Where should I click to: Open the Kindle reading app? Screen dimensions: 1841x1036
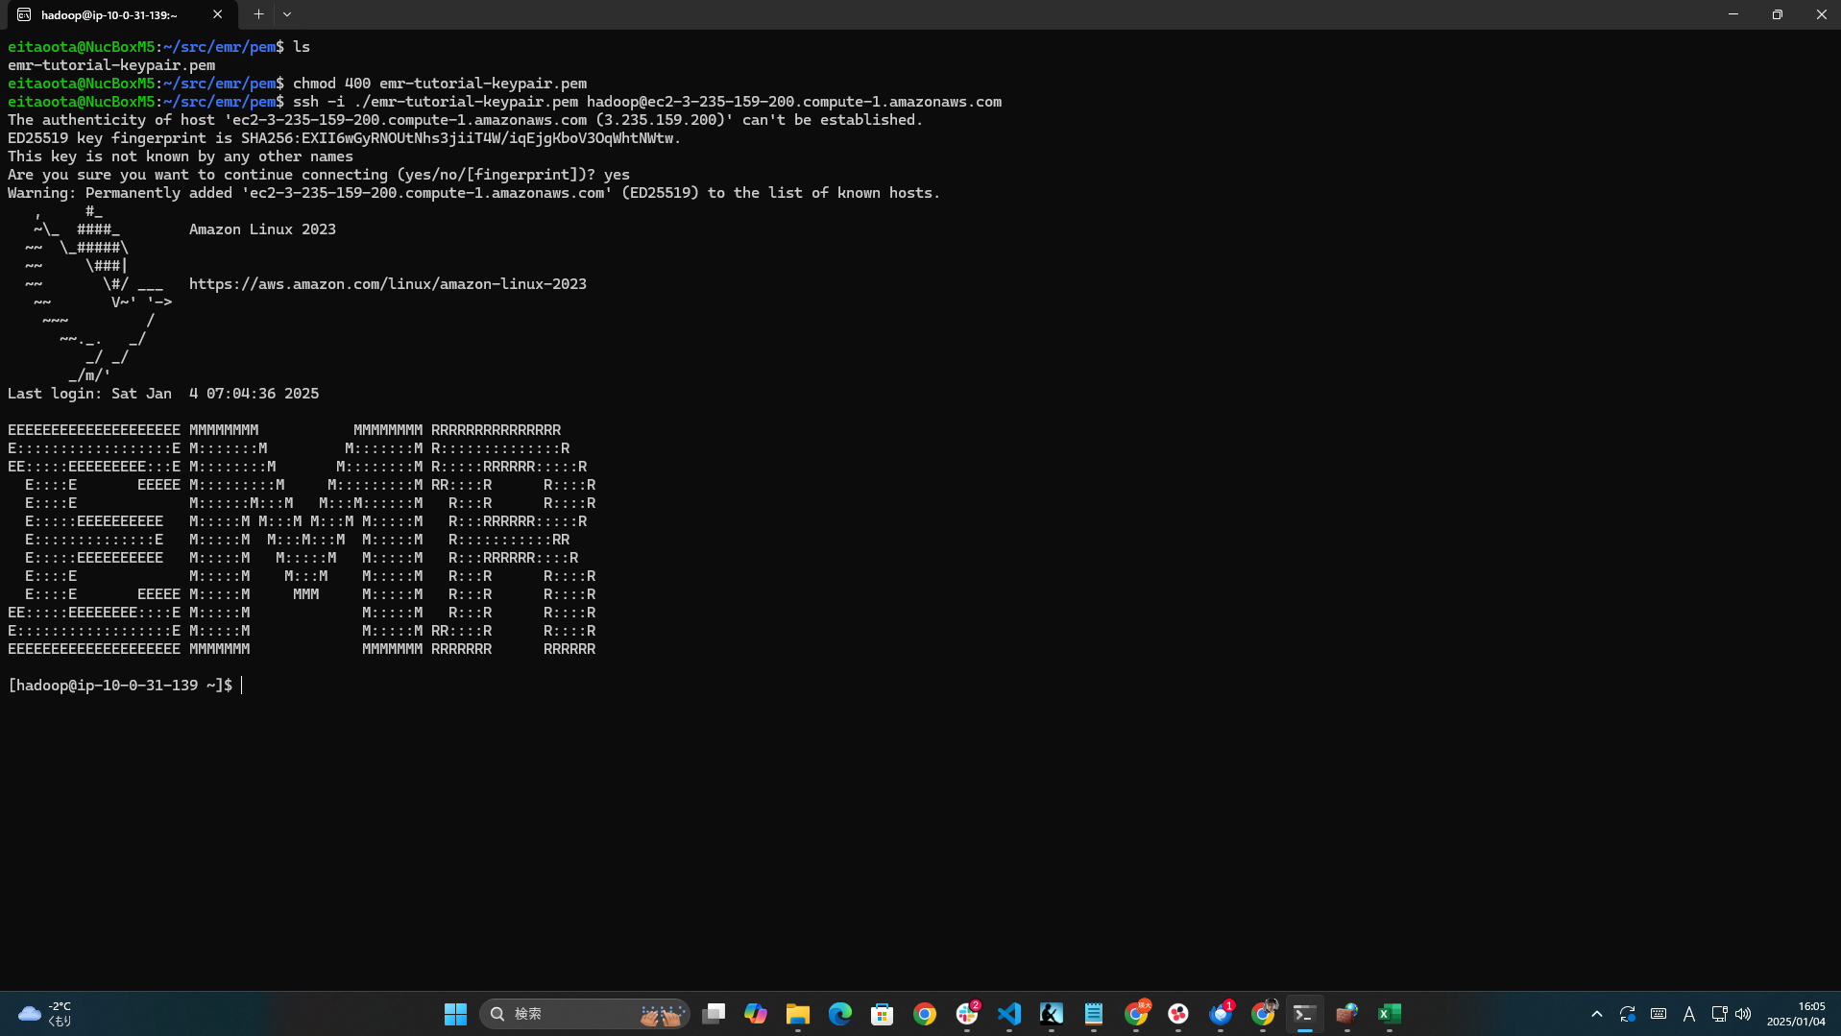pyautogui.click(x=1052, y=1014)
